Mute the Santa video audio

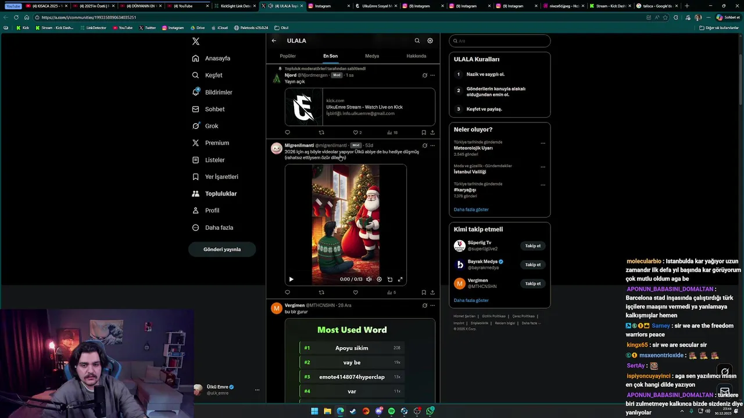click(x=369, y=279)
